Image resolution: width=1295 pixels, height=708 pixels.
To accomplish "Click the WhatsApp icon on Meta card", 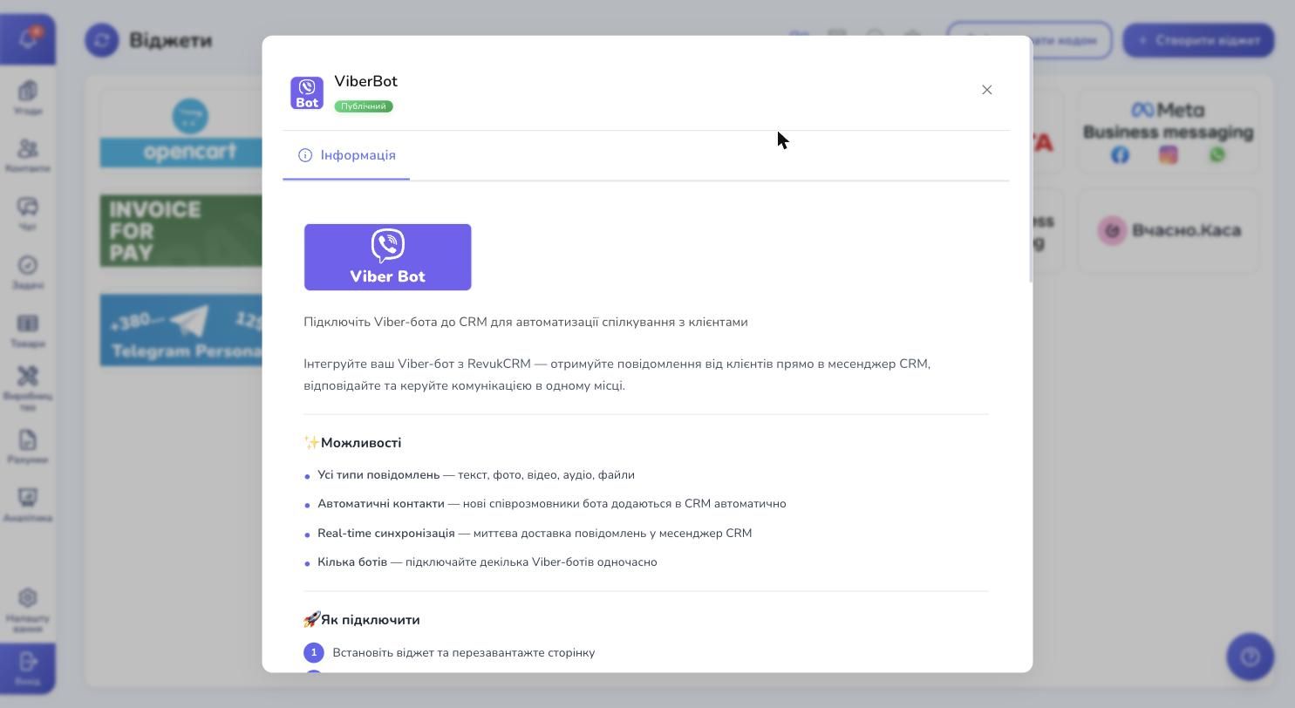I will (x=1217, y=155).
